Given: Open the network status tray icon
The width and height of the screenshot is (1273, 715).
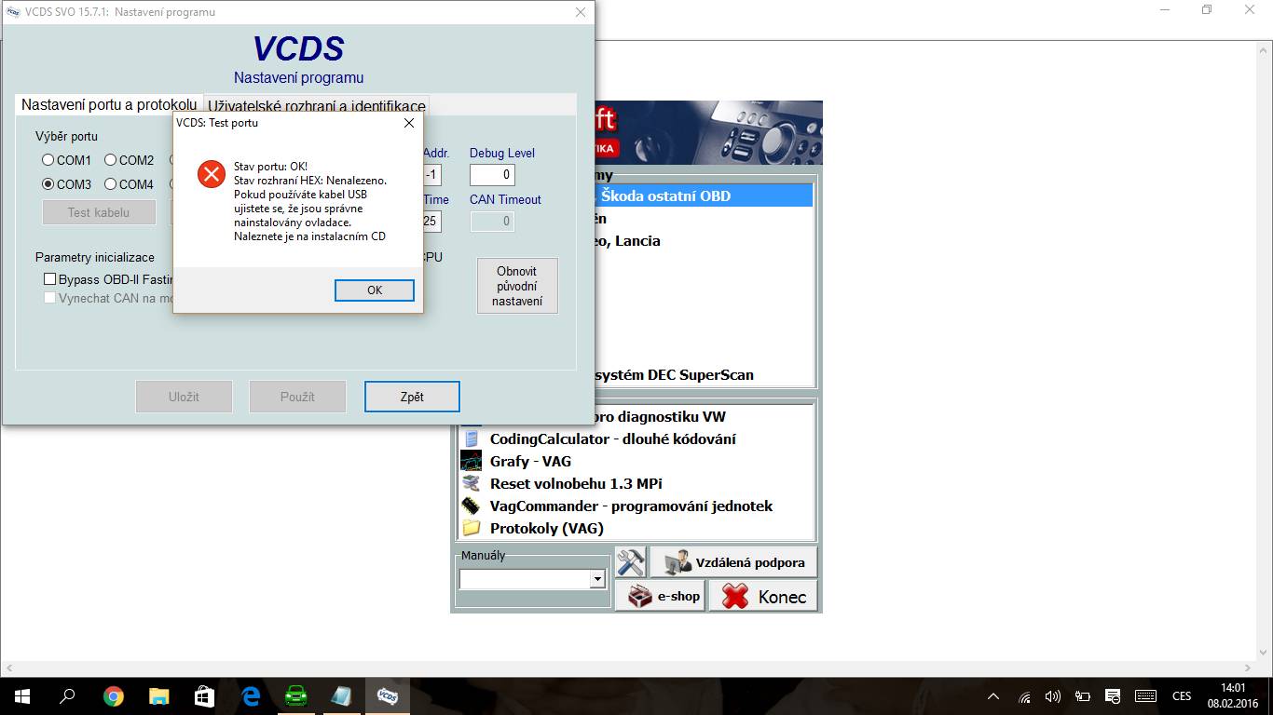Looking at the screenshot, I should point(1024,696).
